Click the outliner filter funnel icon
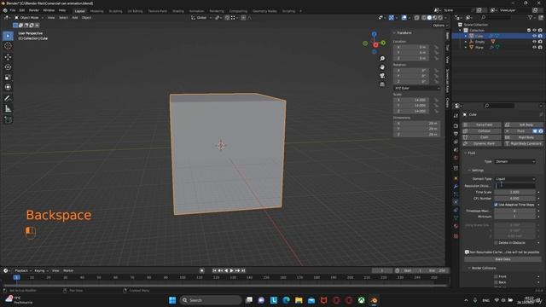Screen dimensions: 546x307 coord(530,17)
